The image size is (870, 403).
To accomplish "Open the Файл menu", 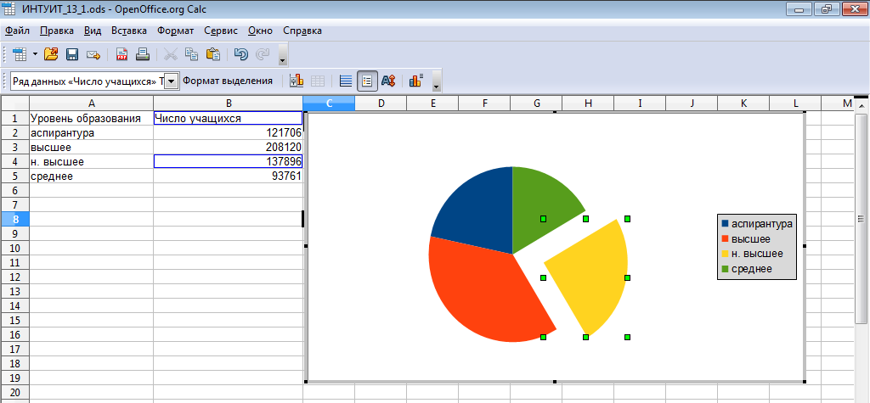I will (17, 31).
